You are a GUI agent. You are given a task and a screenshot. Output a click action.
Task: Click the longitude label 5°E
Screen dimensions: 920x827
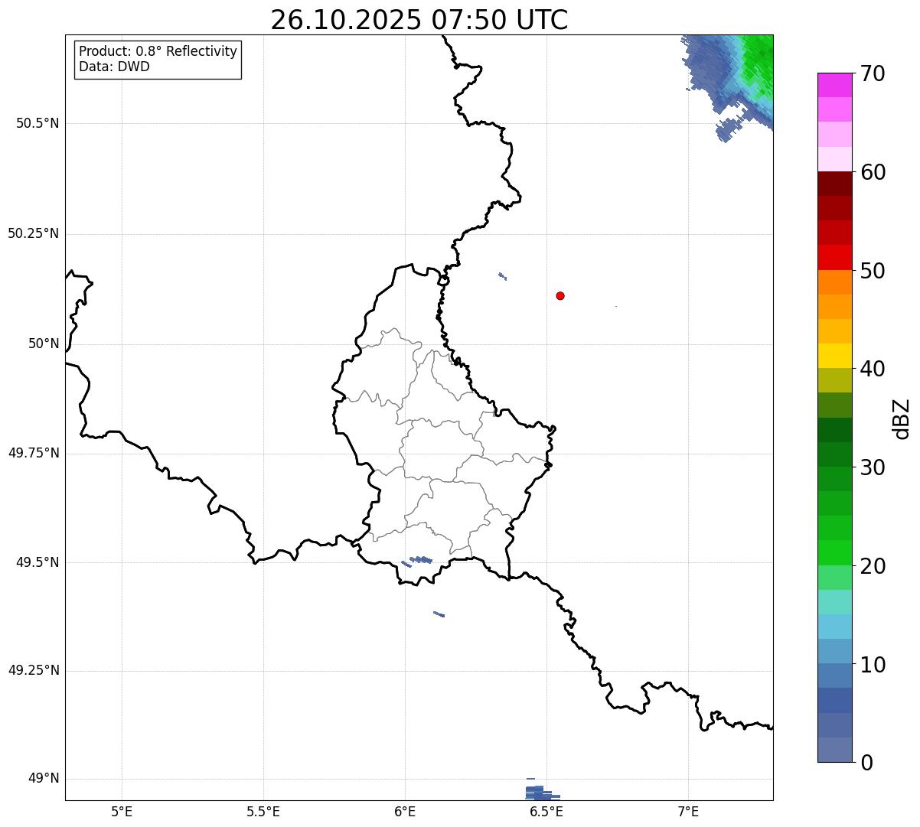coord(122,811)
